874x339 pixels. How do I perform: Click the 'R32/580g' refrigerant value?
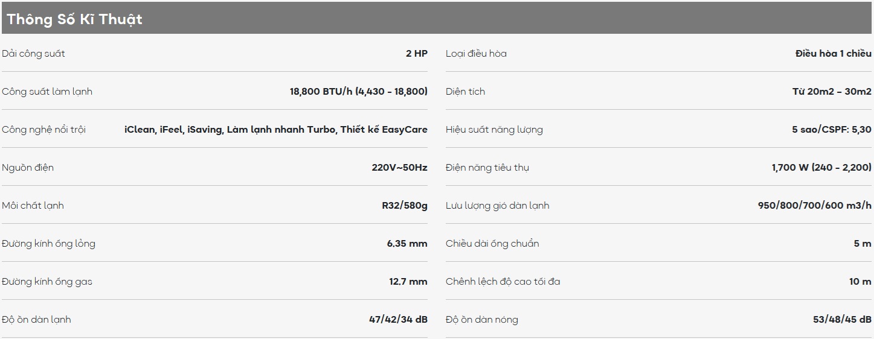tap(405, 206)
